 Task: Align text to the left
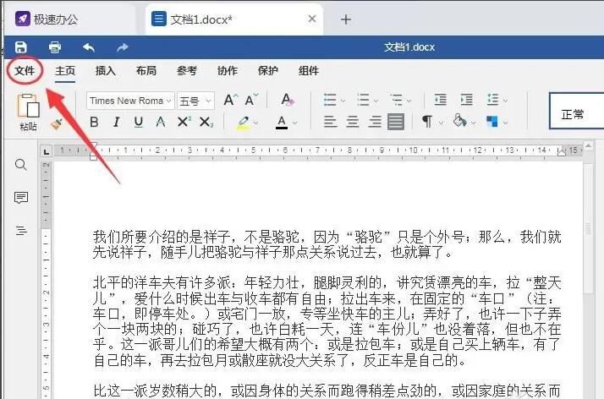click(x=330, y=122)
